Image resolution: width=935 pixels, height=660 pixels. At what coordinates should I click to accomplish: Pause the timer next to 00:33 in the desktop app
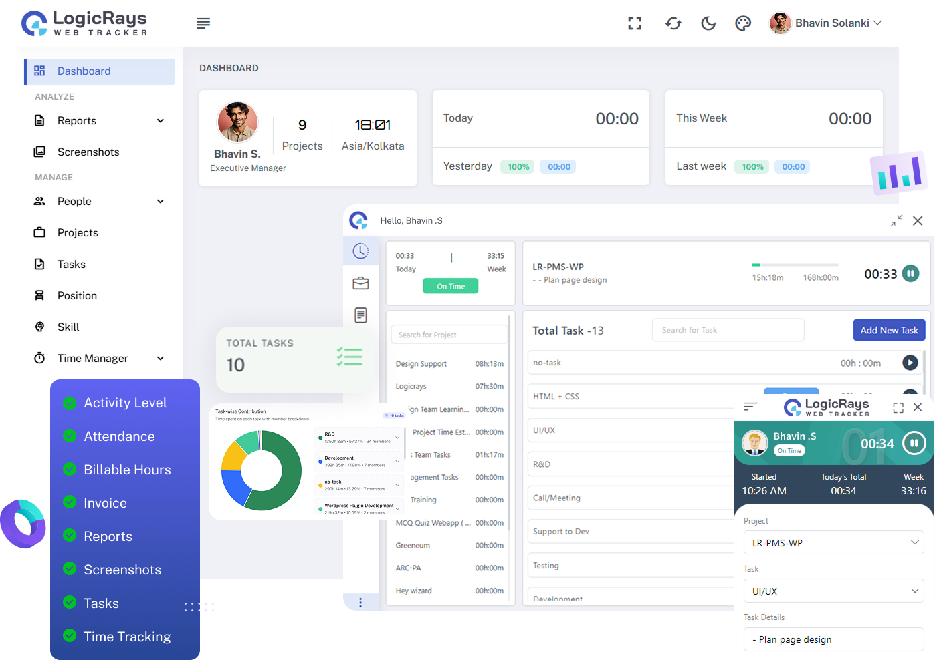[x=910, y=273]
